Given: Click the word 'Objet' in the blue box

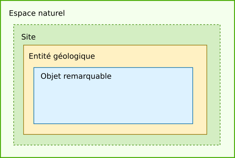Looking at the screenshot, I should point(51,77).
